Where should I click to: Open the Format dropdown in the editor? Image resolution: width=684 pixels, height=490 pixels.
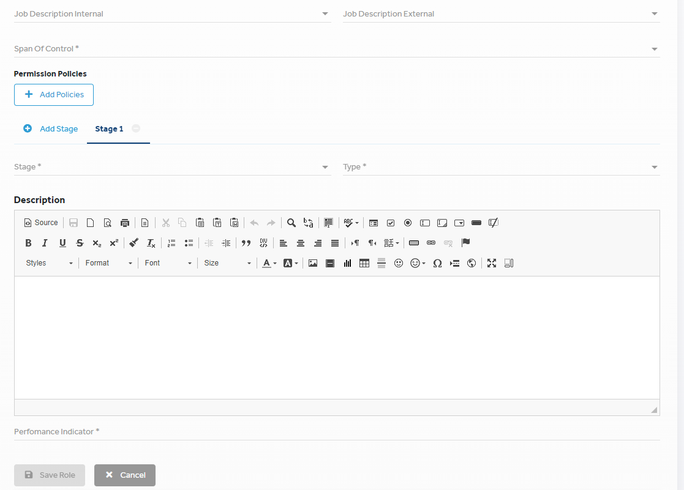pyautogui.click(x=108, y=263)
